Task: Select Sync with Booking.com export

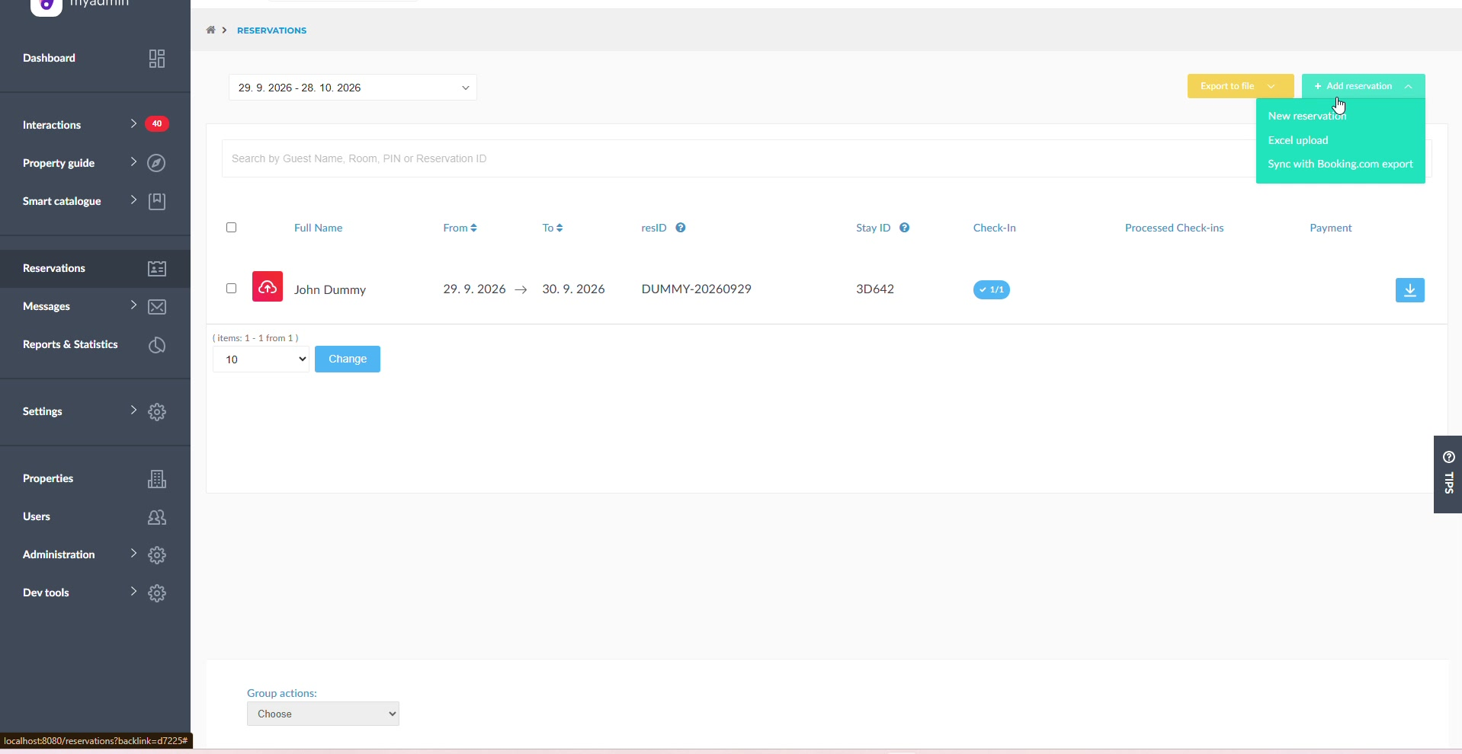Action: click(x=1340, y=164)
